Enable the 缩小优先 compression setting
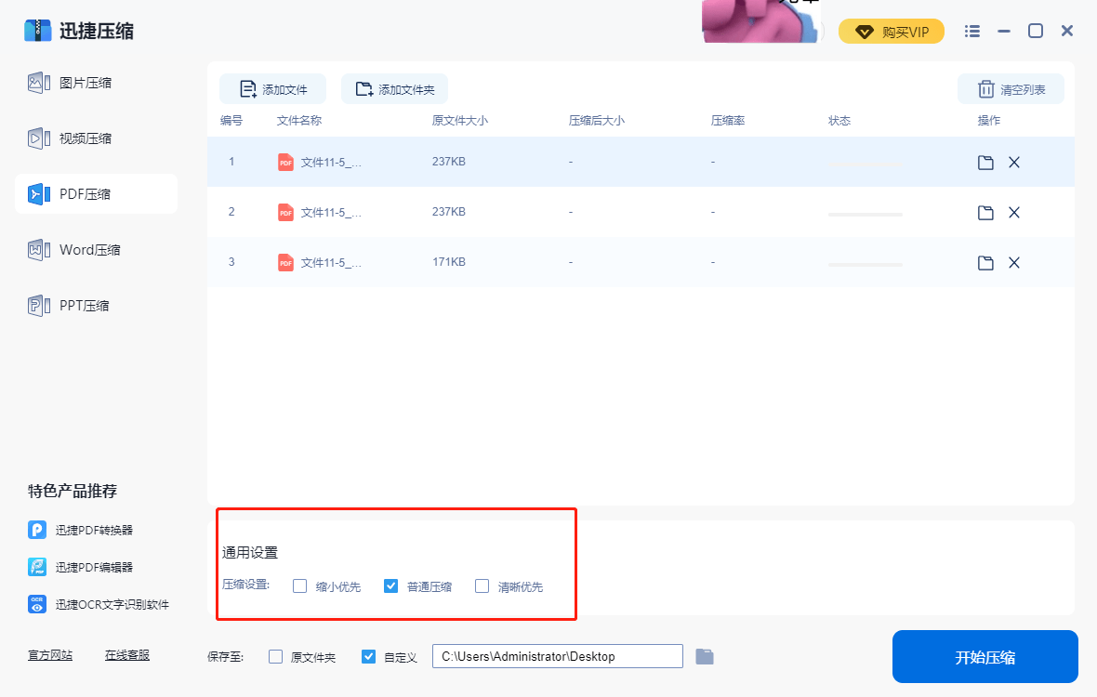1097x697 pixels. (299, 585)
